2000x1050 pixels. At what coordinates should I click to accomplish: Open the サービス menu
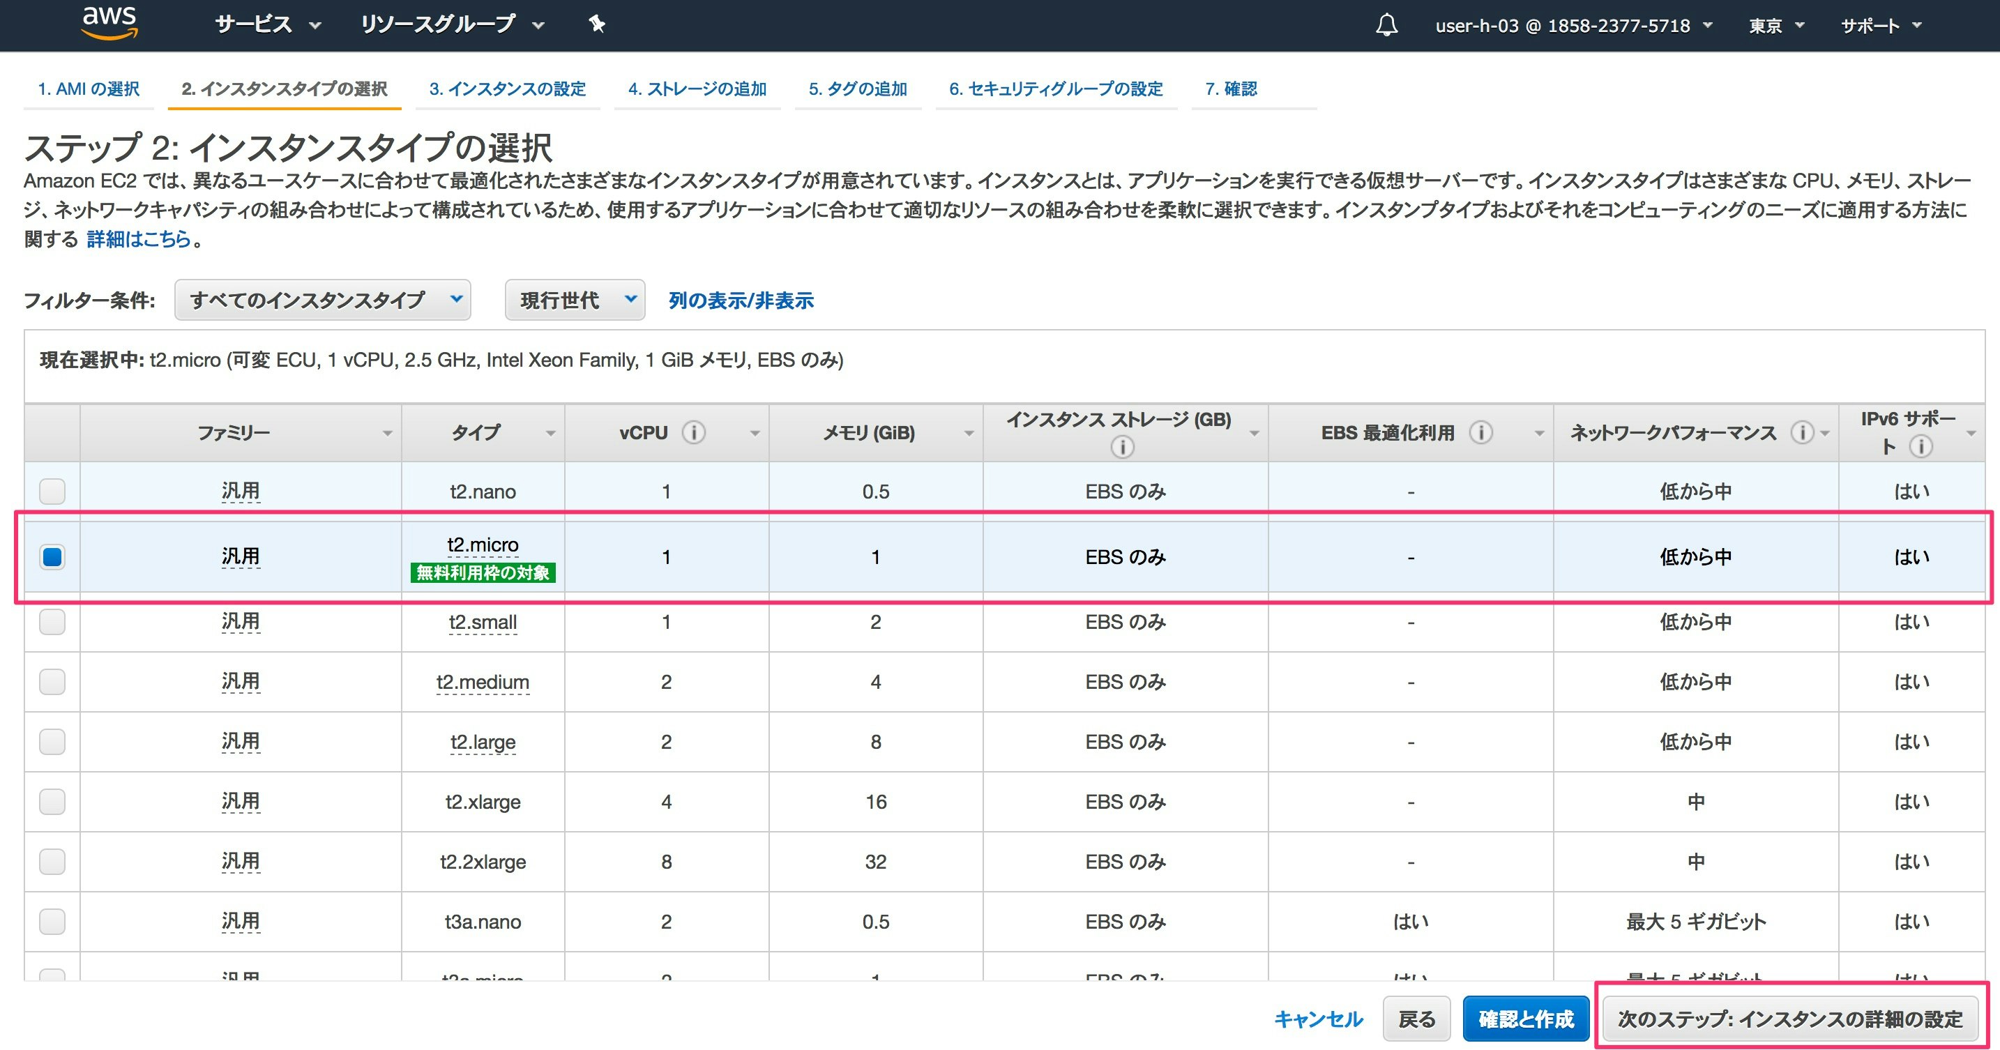(267, 25)
